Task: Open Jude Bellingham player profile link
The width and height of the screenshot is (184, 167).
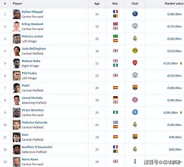Action: pyautogui.click(x=34, y=49)
